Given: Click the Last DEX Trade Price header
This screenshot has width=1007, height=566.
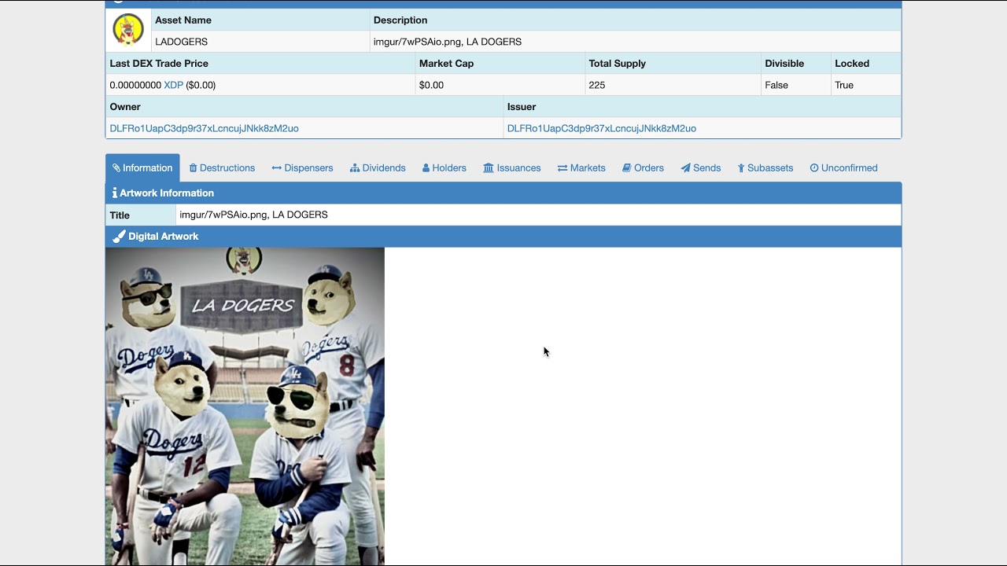Looking at the screenshot, I should point(159,64).
